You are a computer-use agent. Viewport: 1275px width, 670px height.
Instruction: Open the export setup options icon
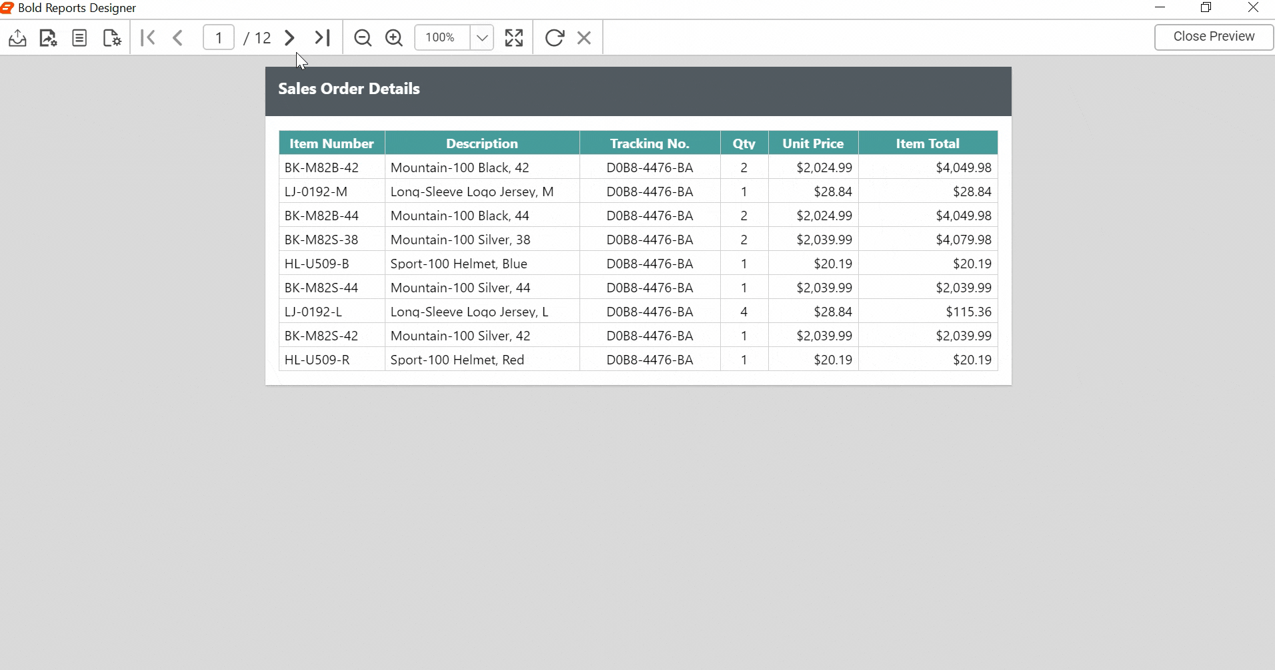47,37
